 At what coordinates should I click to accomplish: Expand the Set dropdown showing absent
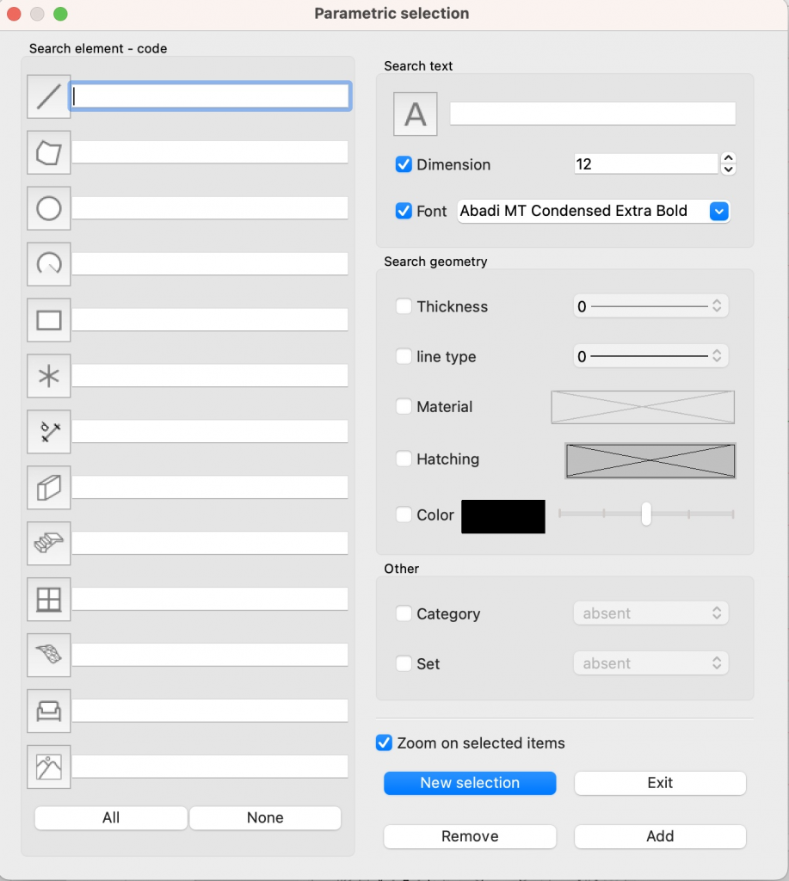click(650, 663)
